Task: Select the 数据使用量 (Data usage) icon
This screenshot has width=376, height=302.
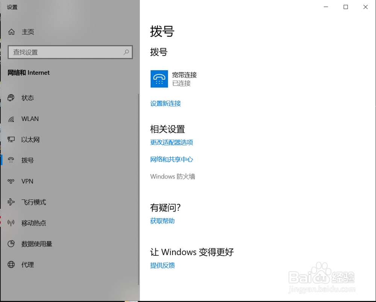Action: click(x=11, y=244)
